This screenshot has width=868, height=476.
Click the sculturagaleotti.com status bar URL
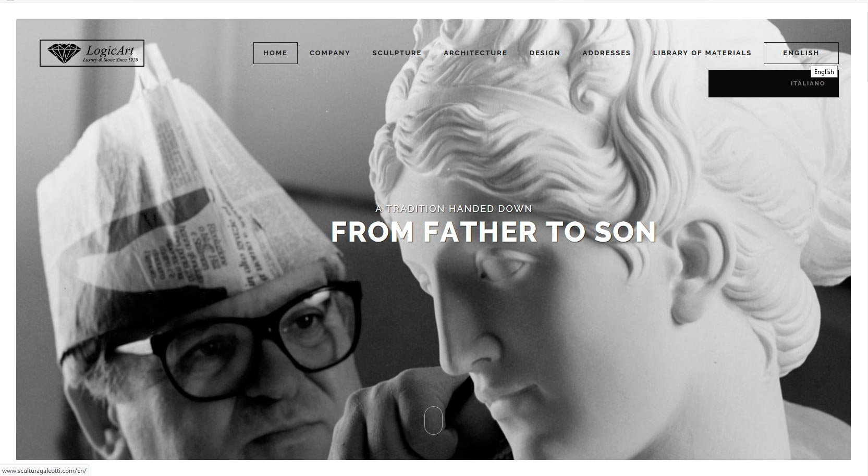point(44,470)
